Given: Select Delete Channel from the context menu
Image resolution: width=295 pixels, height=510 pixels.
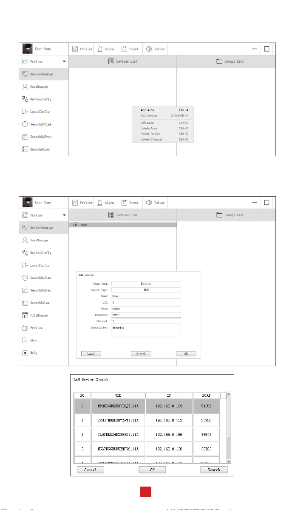Looking at the screenshot, I should click(x=151, y=139).
